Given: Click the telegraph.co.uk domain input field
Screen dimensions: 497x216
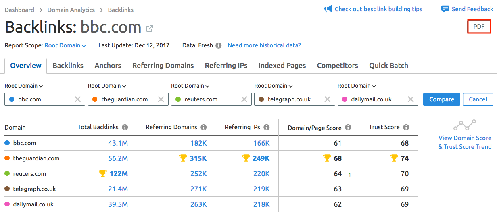Looking at the screenshot, I should tap(293, 99).
